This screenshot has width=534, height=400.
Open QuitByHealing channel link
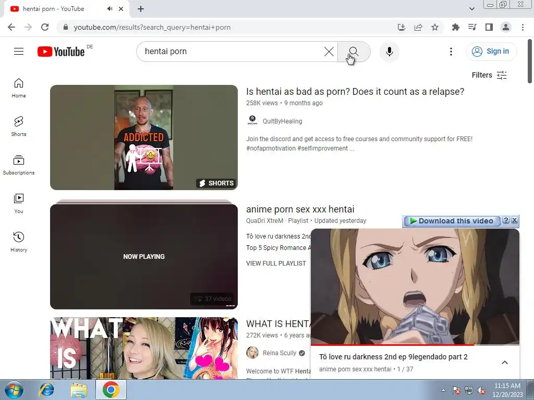click(x=282, y=121)
